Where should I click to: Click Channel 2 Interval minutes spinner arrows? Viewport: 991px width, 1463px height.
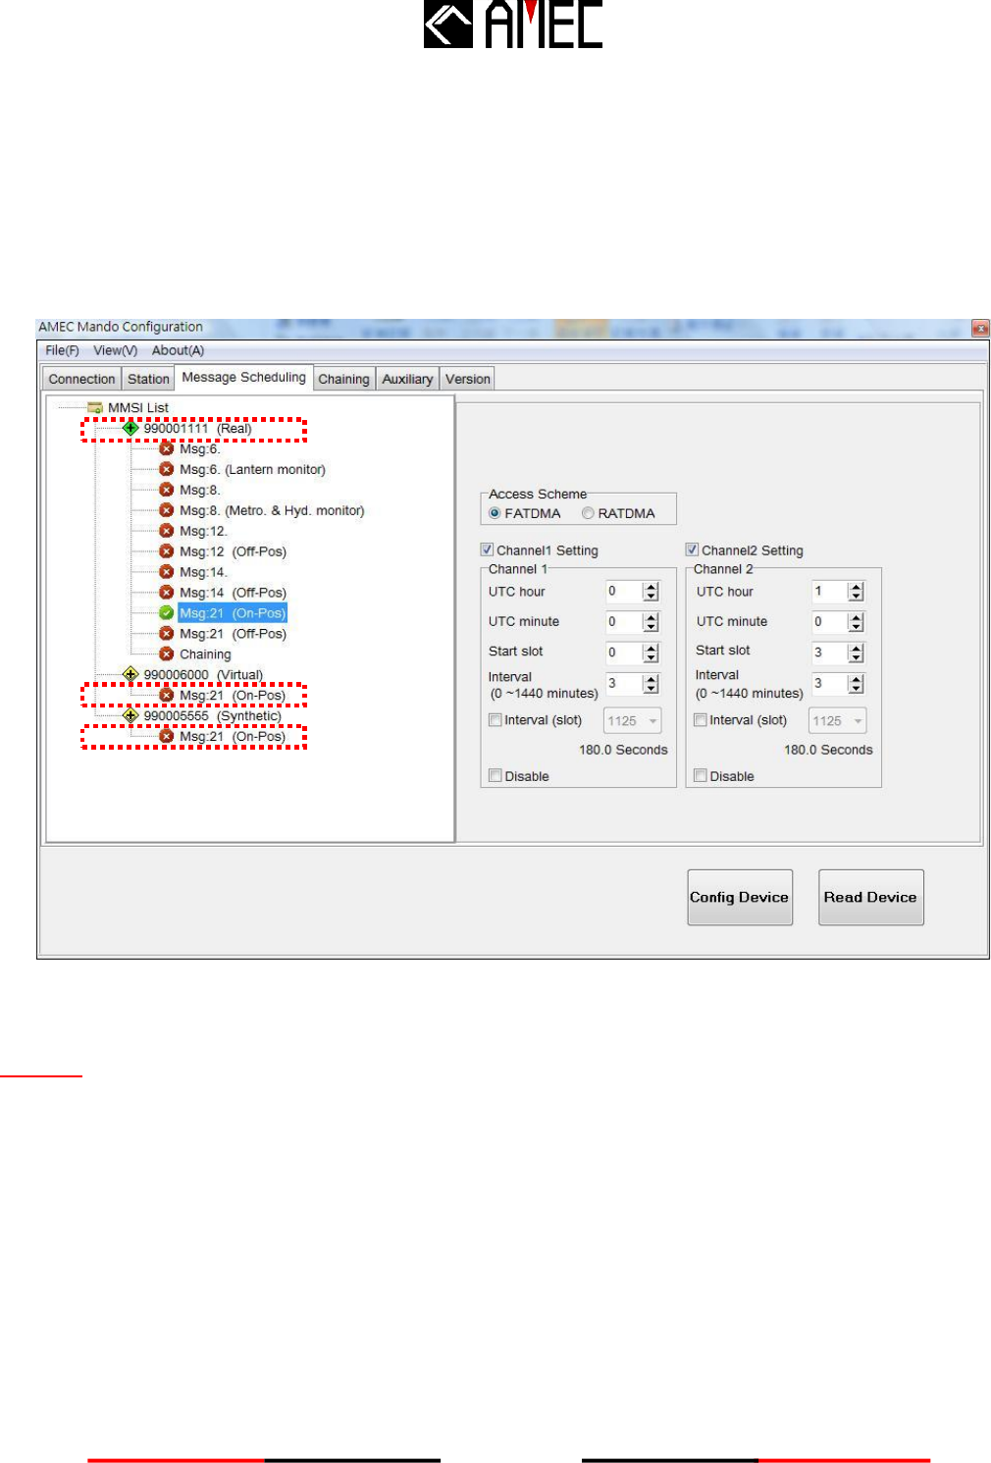[856, 684]
